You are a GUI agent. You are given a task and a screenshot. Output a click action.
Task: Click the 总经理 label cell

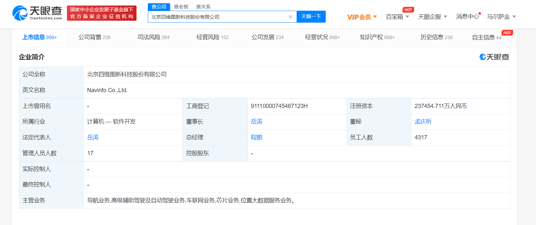tap(215, 137)
